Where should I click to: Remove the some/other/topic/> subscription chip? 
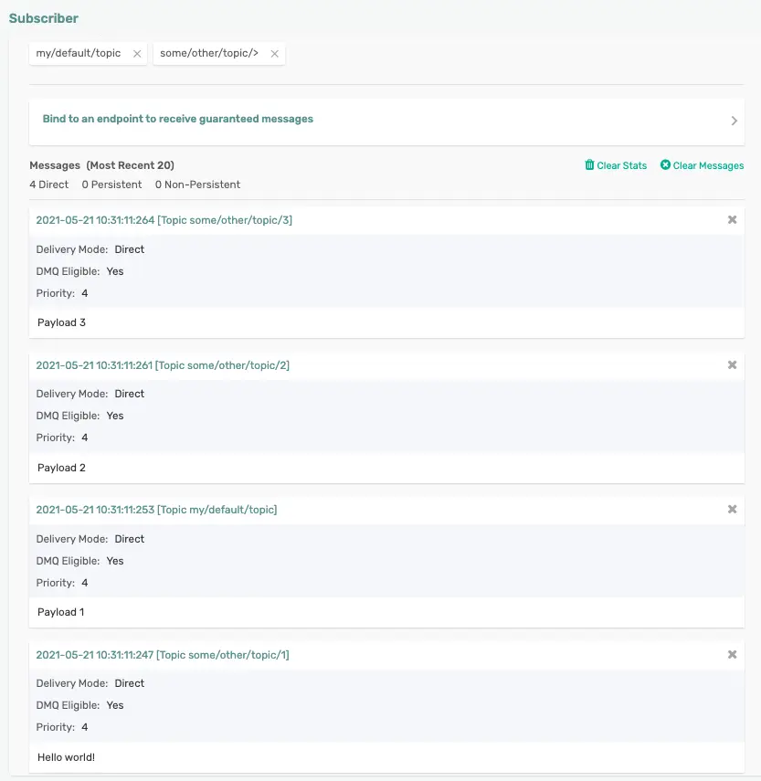coord(274,53)
